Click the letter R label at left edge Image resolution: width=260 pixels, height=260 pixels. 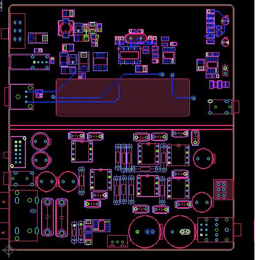click(3, 202)
